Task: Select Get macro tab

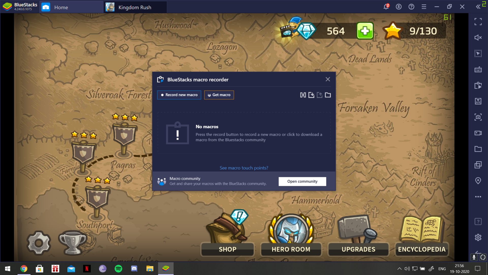Action: tap(219, 95)
